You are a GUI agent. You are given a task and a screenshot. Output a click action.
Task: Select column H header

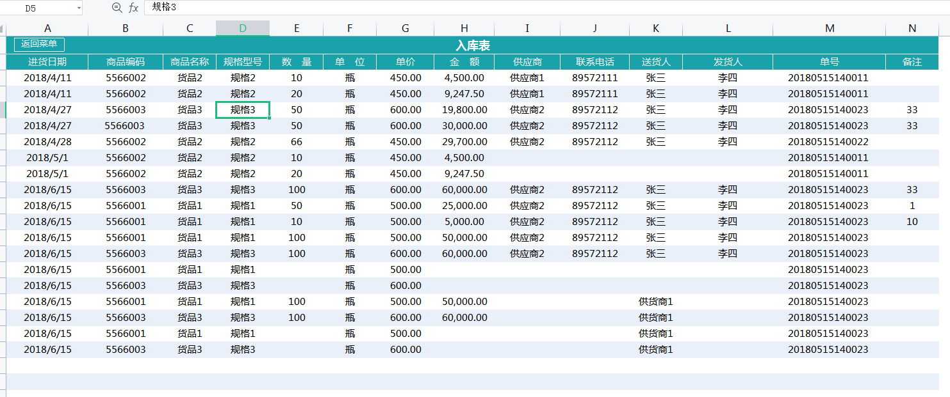click(x=464, y=28)
